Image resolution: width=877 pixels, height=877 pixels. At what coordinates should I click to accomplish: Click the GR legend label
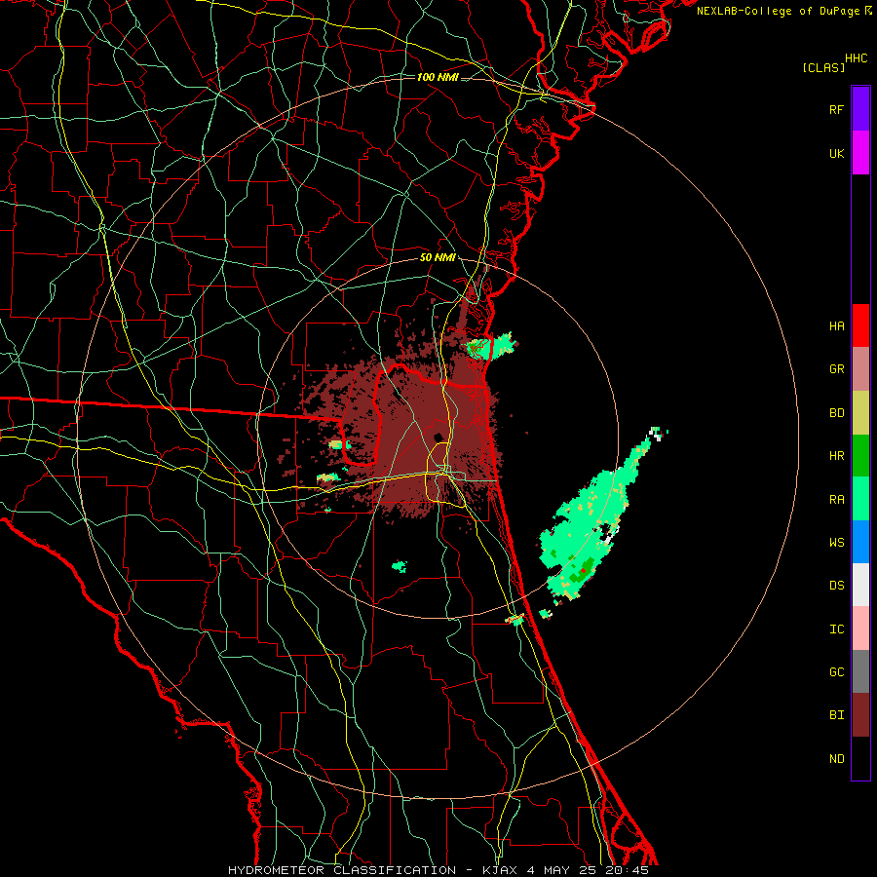pos(836,369)
